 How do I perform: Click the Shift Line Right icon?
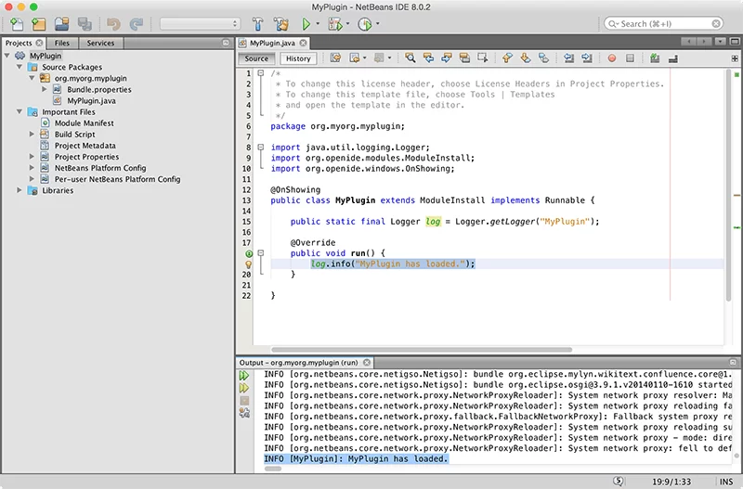coord(587,58)
